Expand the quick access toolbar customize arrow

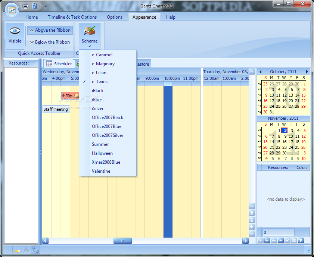click(46, 6)
